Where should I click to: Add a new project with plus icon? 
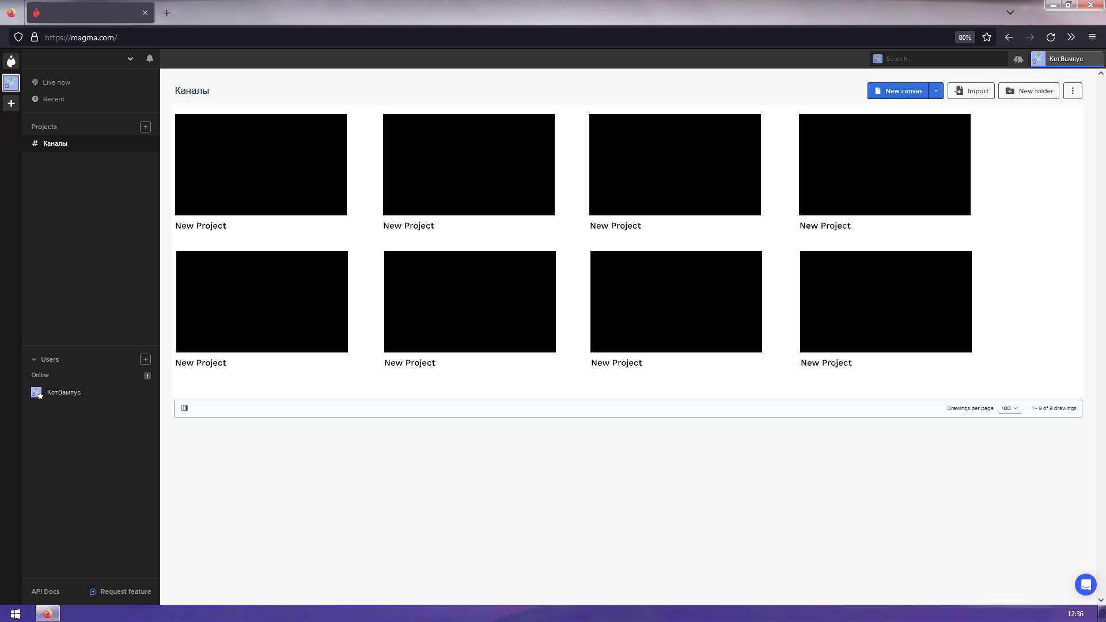coord(145,127)
